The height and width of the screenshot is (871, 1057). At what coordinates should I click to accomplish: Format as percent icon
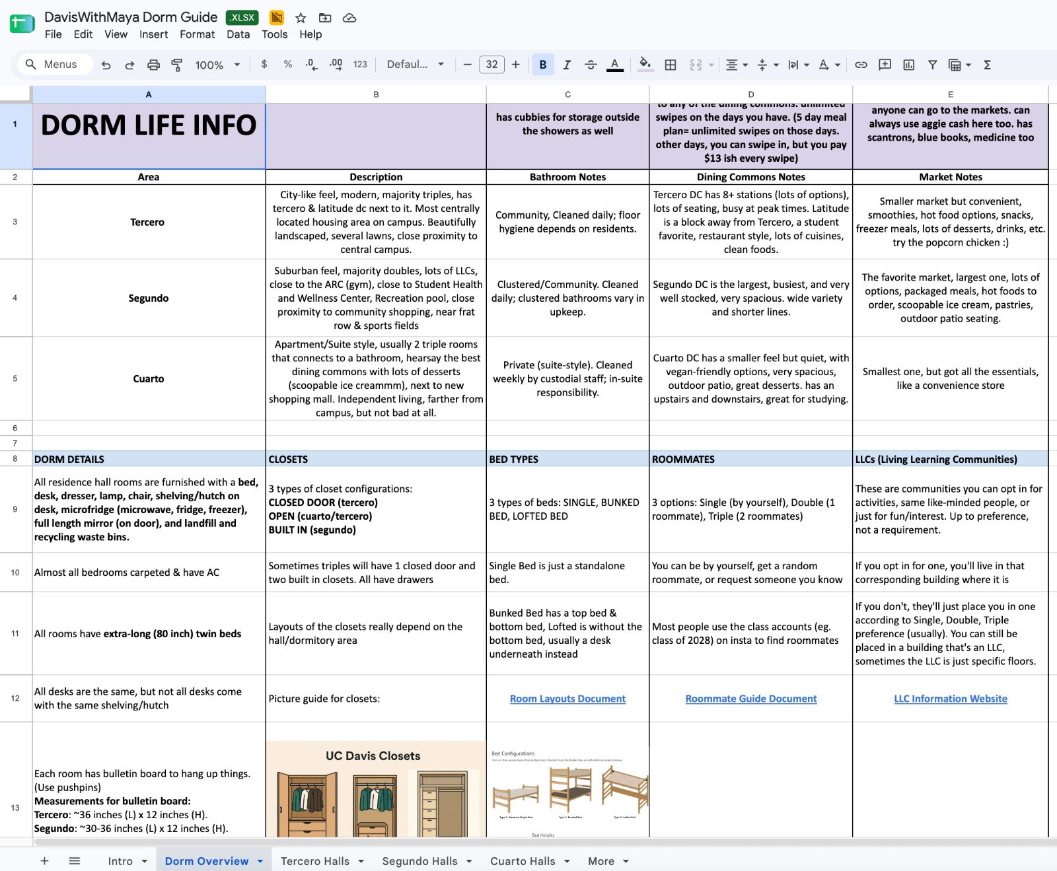pos(288,64)
